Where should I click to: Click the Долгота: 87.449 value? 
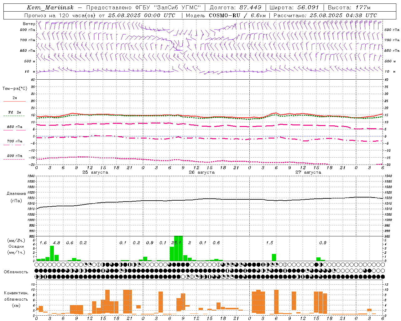235,8
